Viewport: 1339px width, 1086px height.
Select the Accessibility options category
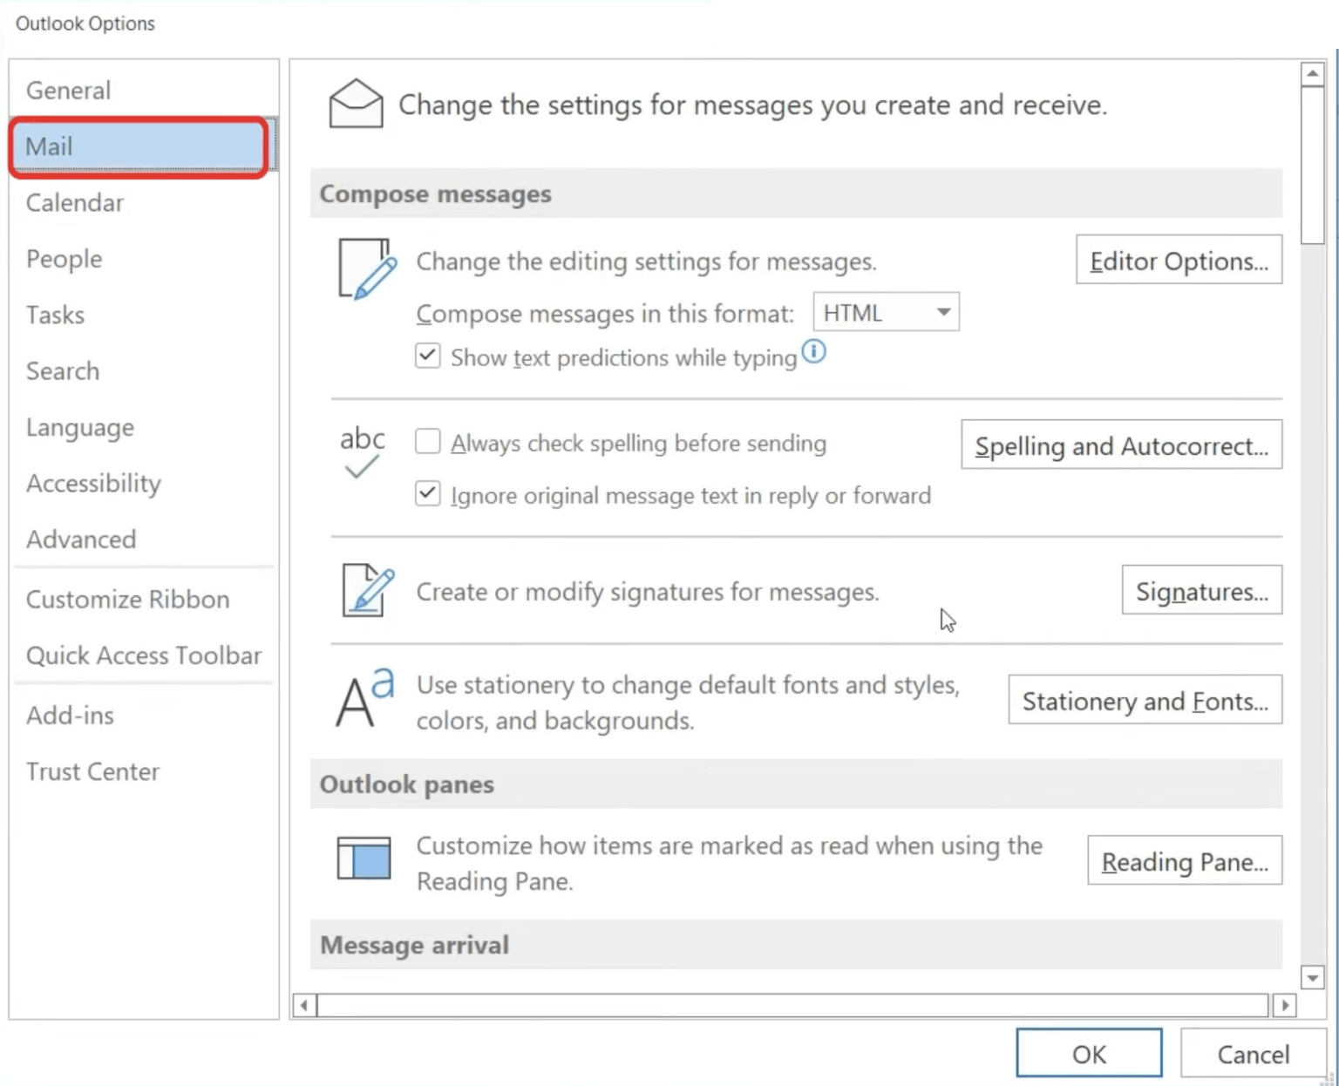[x=94, y=483]
